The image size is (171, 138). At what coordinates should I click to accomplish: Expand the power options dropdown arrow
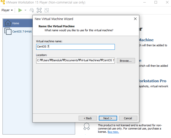[x=25, y=10]
